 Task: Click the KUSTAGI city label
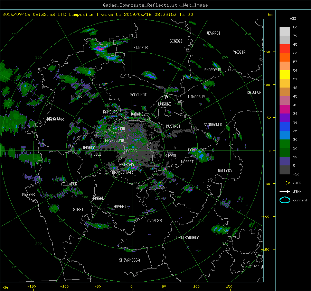173,126
